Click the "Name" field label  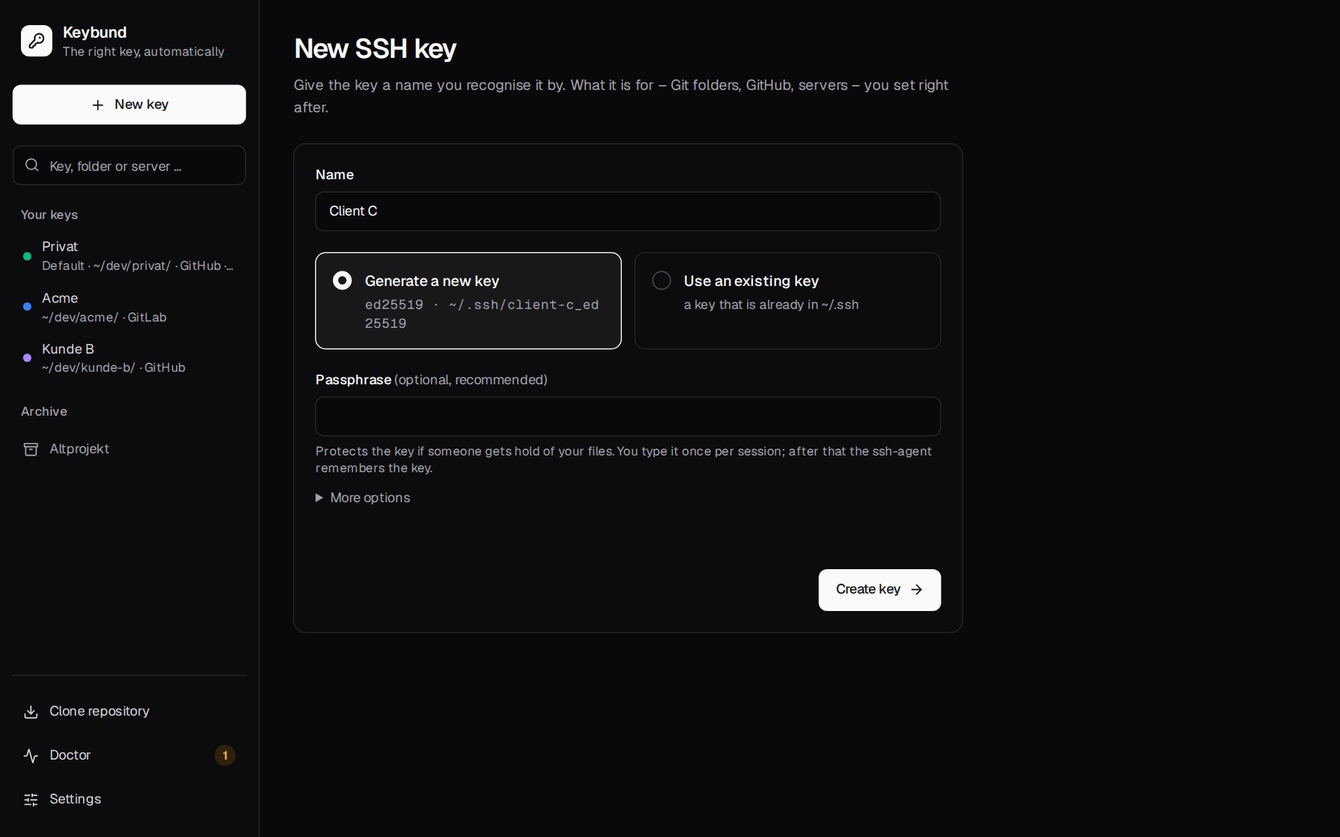point(335,175)
